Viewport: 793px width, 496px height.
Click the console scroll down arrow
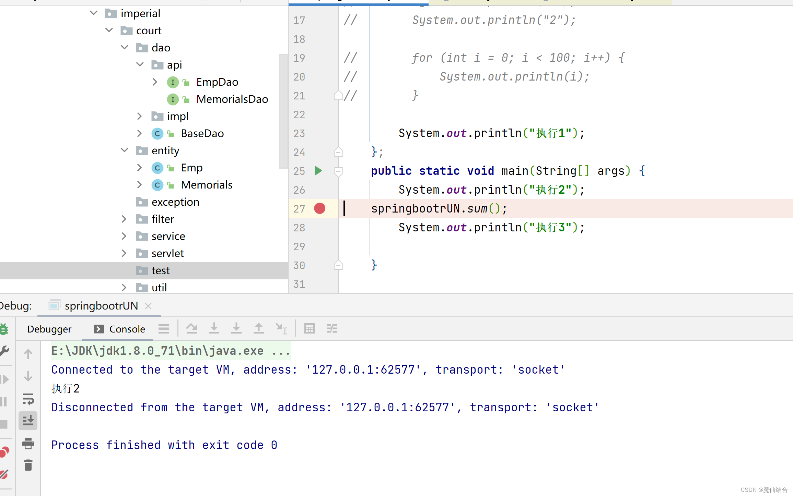point(28,376)
